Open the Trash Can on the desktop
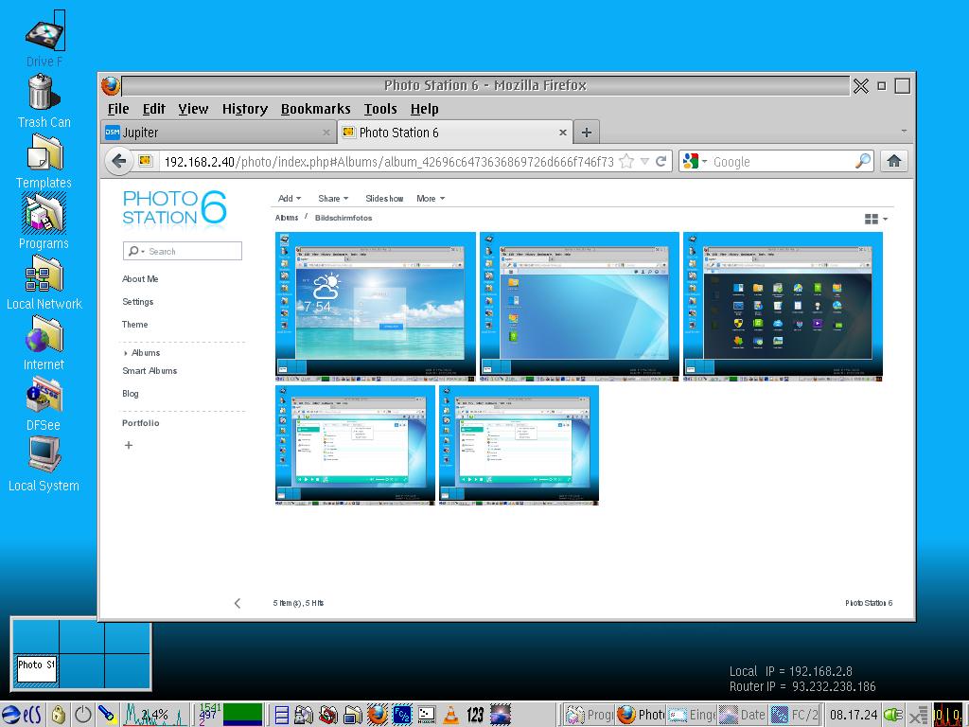The height and width of the screenshot is (727, 969). [44, 100]
